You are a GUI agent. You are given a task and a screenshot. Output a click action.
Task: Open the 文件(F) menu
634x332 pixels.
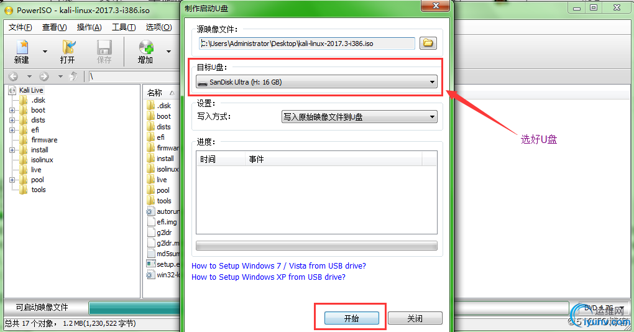21,27
